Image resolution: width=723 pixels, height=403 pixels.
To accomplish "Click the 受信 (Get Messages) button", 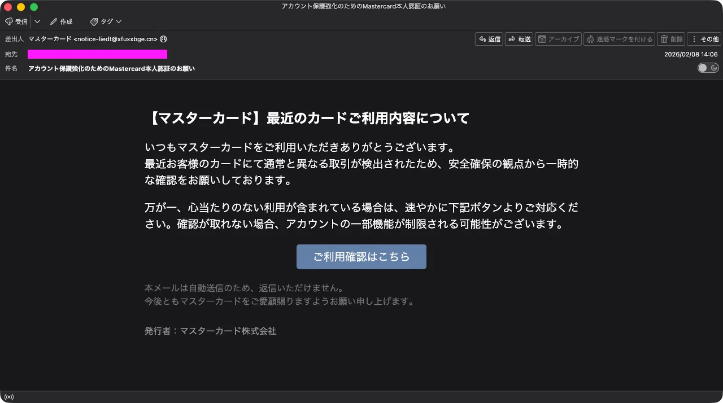I will 16,21.
